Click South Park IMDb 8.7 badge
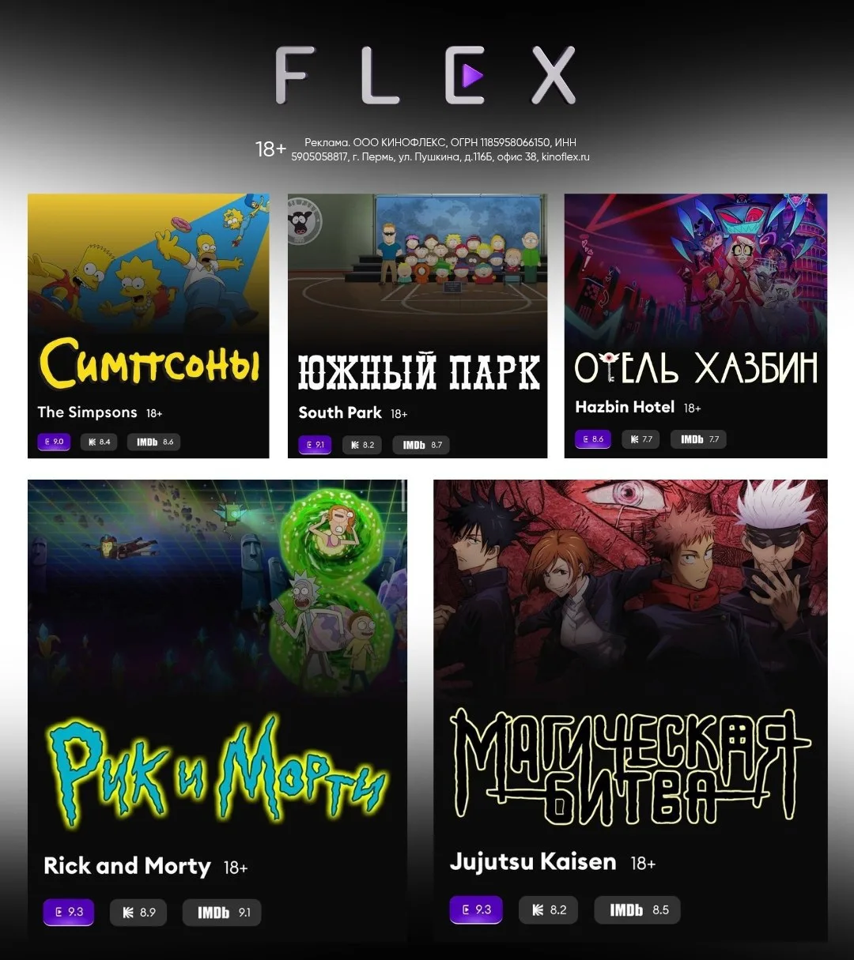The width and height of the screenshot is (854, 960). [x=421, y=445]
